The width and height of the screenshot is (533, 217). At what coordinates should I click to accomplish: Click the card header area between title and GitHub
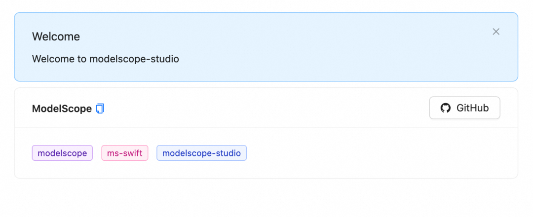[x=265, y=108]
